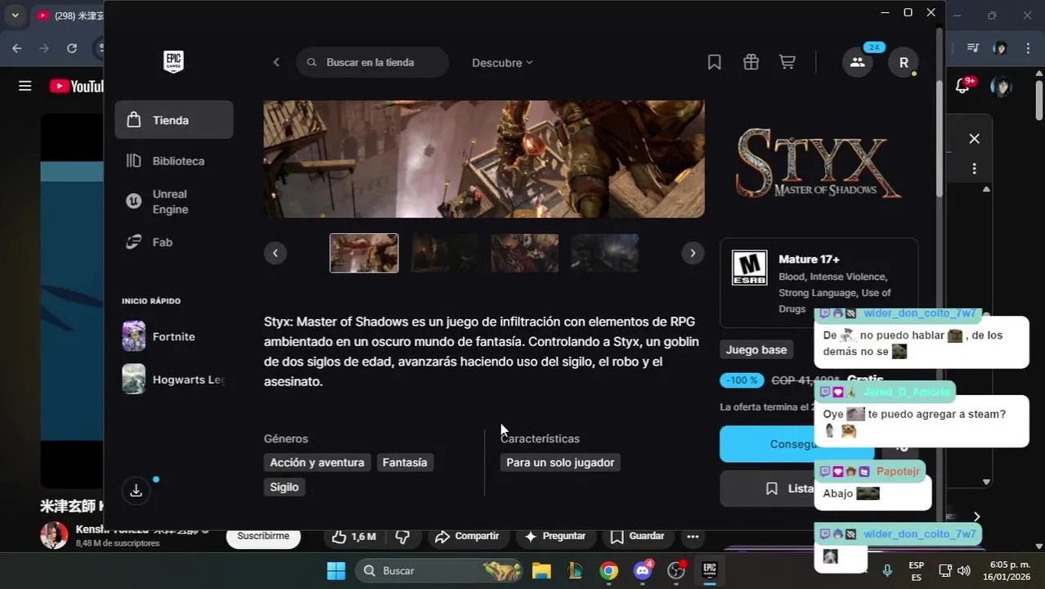Viewport: 1045px width, 589px height.
Task: Click the large Styx hero screenshot
Action: click(484, 159)
